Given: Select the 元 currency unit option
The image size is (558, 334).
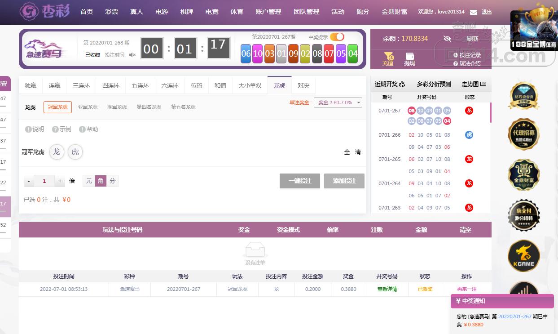Looking at the screenshot, I should [x=89, y=181].
